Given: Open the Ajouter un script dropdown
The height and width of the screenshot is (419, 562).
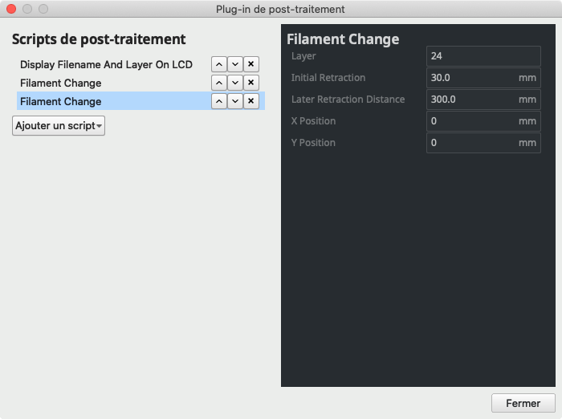Looking at the screenshot, I should tap(59, 126).
